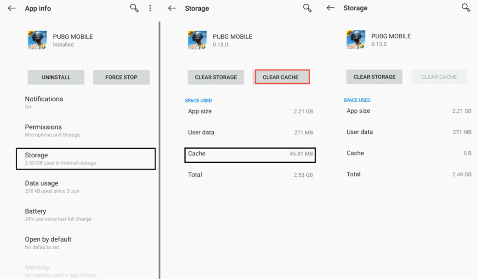
Task: Open the Notifications setting
Action: point(44,102)
